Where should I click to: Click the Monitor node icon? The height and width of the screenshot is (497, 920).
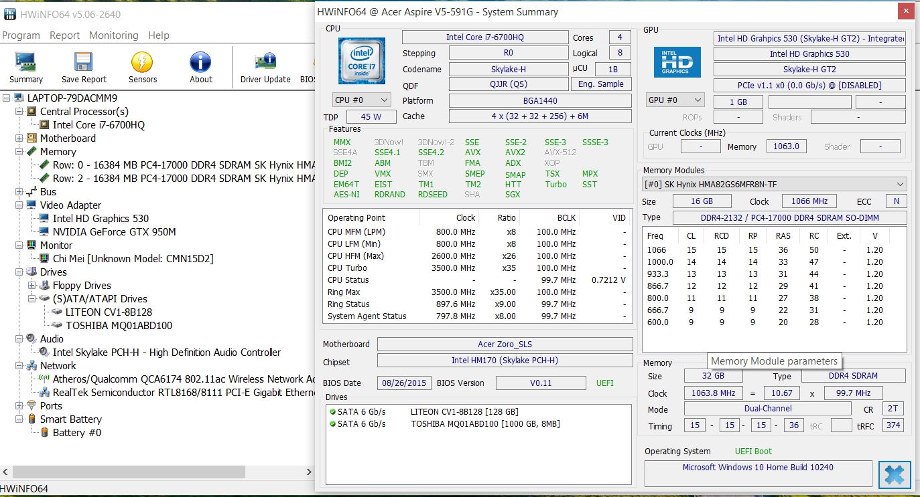point(31,245)
